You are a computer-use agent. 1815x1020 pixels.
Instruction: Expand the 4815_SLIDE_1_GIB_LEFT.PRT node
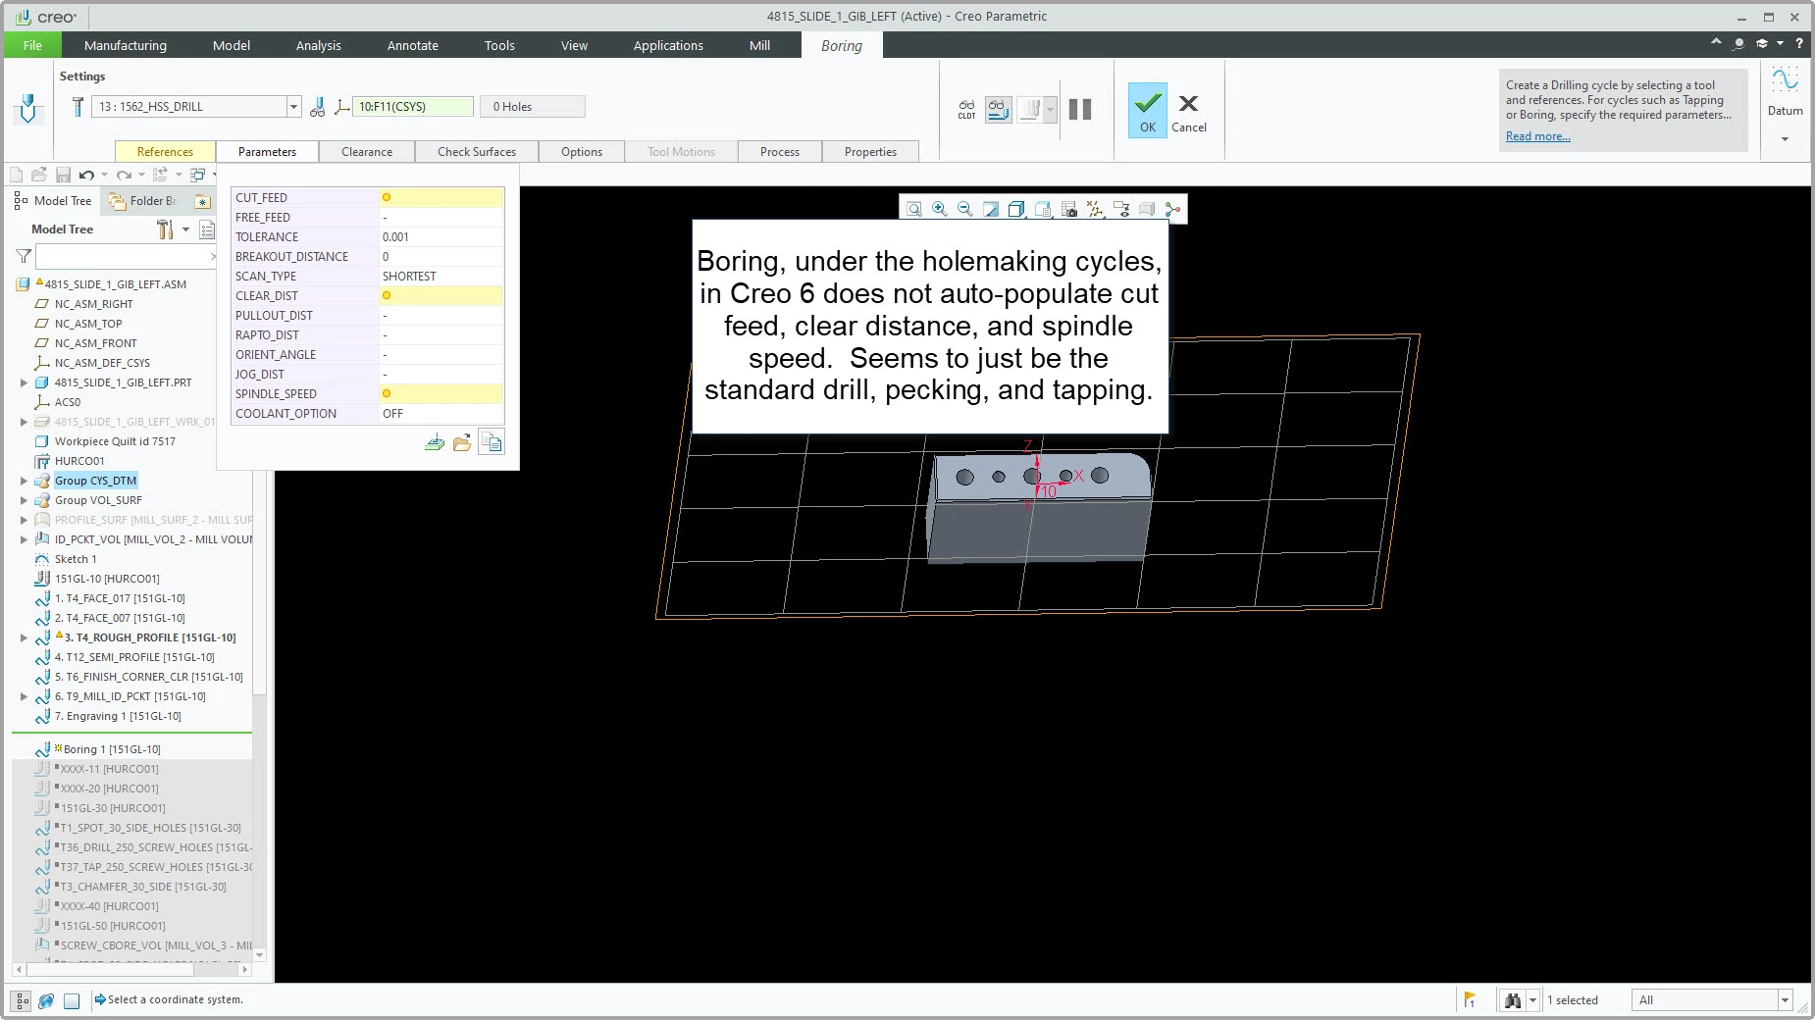click(24, 382)
